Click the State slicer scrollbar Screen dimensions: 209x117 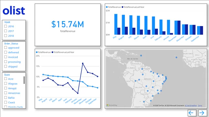pyautogui.click(x=24, y=80)
